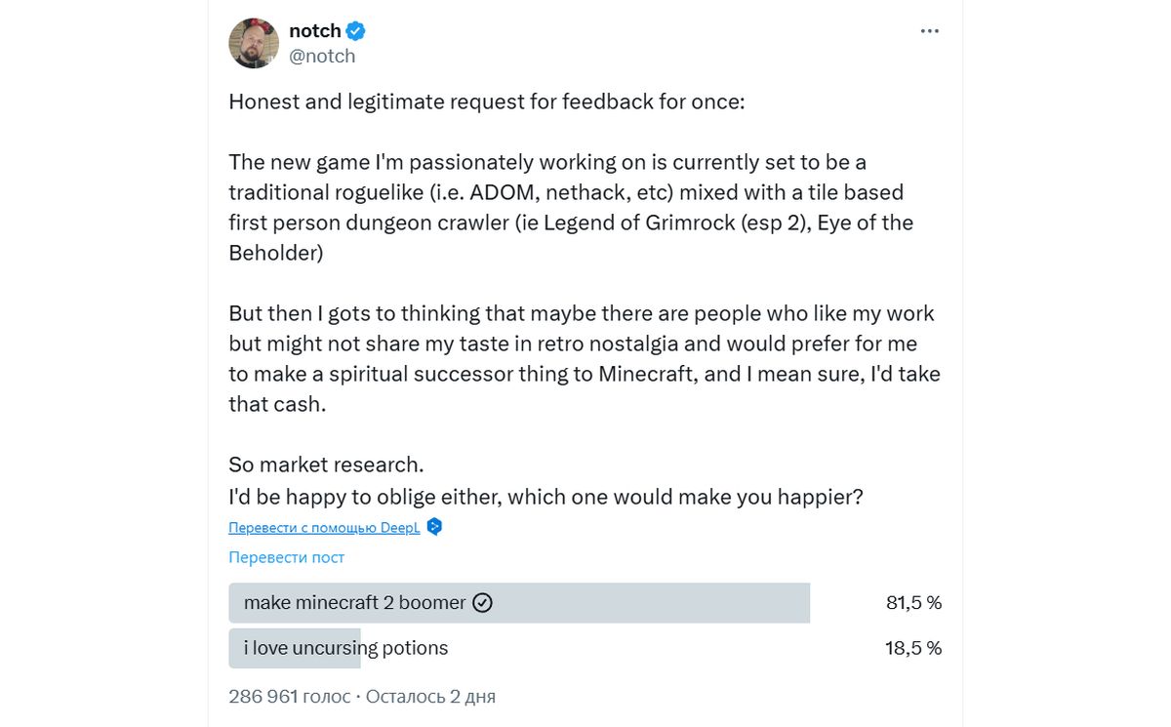1171x727 pixels.
Task: Open the @notch handle link
Action: coord(322,56)
